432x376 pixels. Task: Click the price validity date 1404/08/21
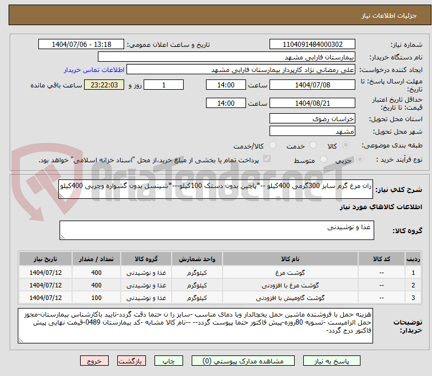pos(312,103)
